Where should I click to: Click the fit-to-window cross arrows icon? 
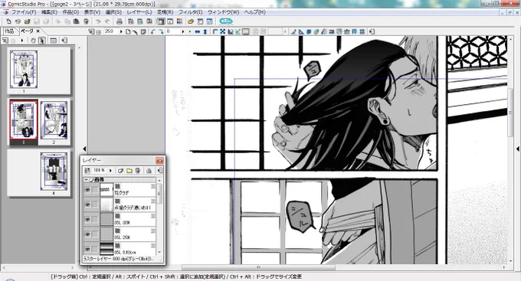click(x=223, y=31)
